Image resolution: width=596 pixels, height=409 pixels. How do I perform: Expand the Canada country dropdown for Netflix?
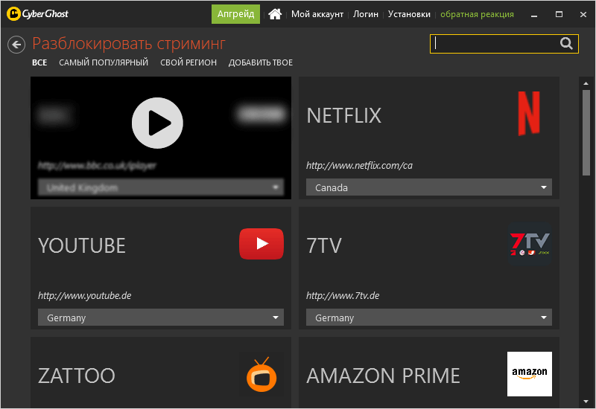(x=429, y=187)
